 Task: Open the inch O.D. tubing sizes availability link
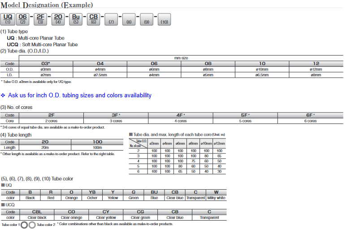point(80,95)
